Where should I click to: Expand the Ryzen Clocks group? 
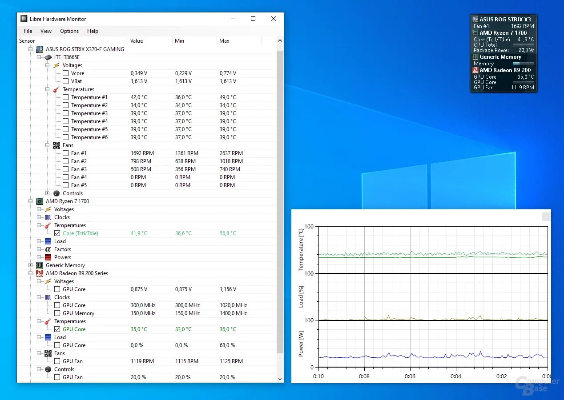[x=39, y=217]
